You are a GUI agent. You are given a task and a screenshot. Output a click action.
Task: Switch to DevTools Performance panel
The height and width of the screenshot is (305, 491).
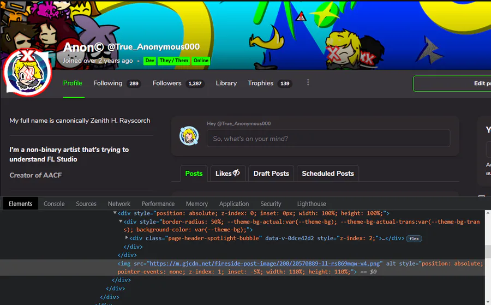[x=158, y=204]
